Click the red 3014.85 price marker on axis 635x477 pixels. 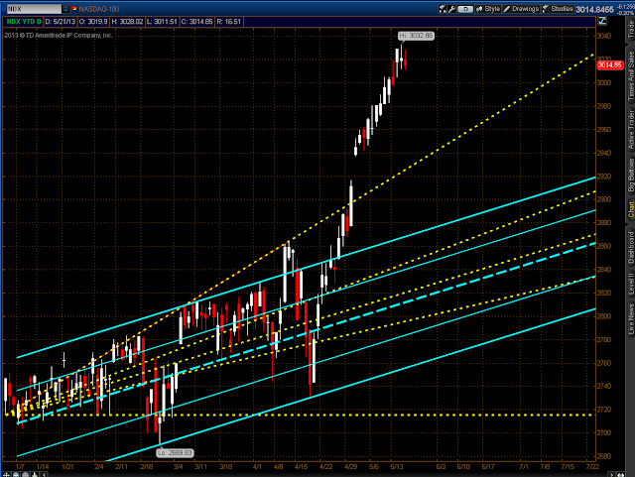(610, 64)
